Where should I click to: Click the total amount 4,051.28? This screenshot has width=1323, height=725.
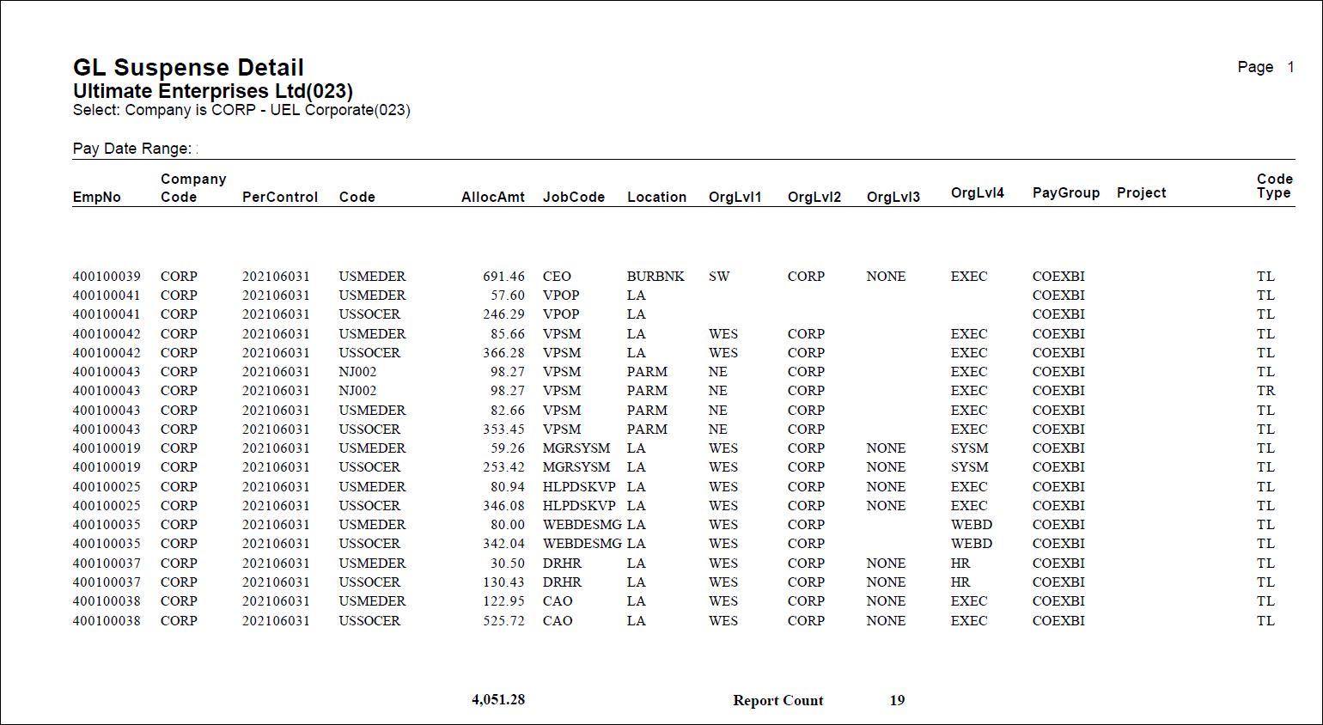pyautogui.click(x=498, y=700)
